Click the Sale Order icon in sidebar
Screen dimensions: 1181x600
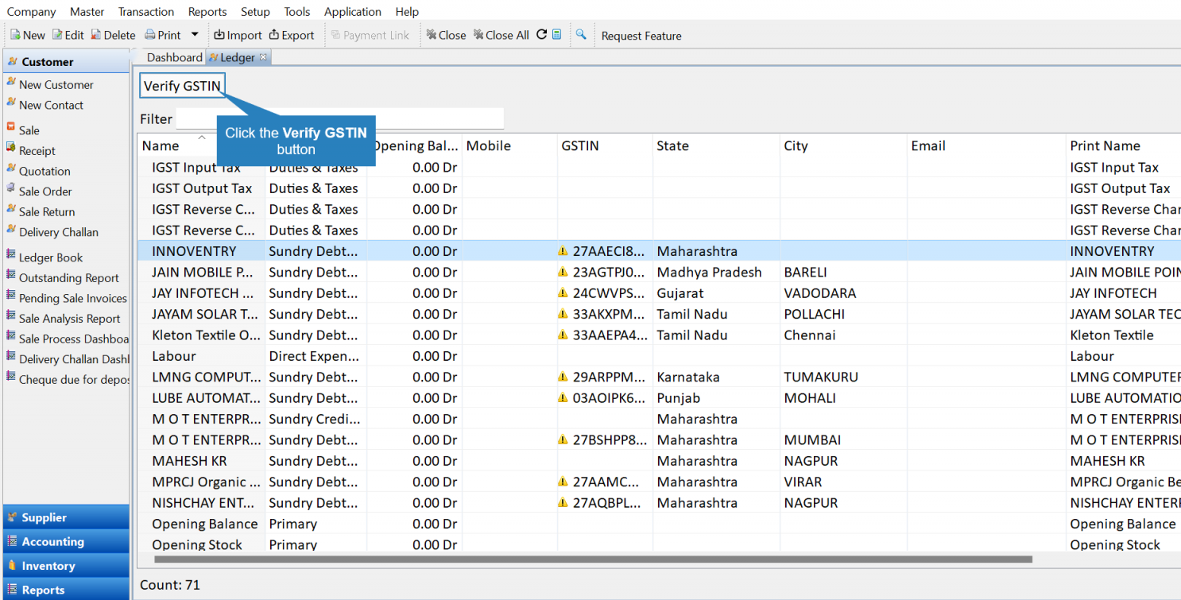(11, 188)
